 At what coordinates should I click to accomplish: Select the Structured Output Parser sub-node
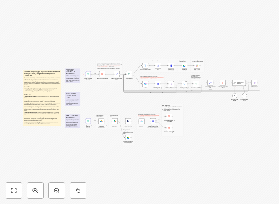click(244, 96)
